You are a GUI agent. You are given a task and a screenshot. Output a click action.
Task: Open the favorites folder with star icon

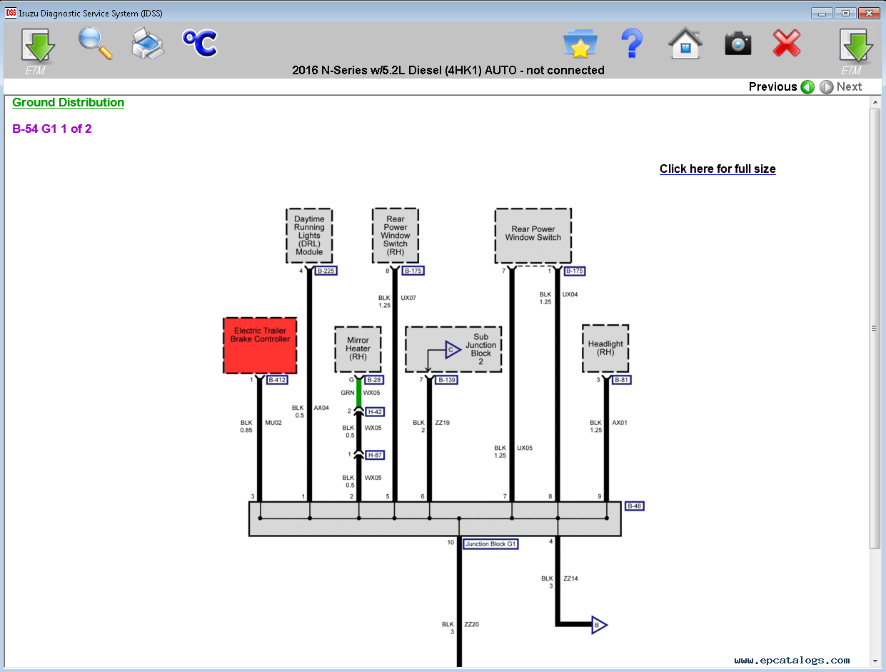pyautogui.click(x=580, y=44)
